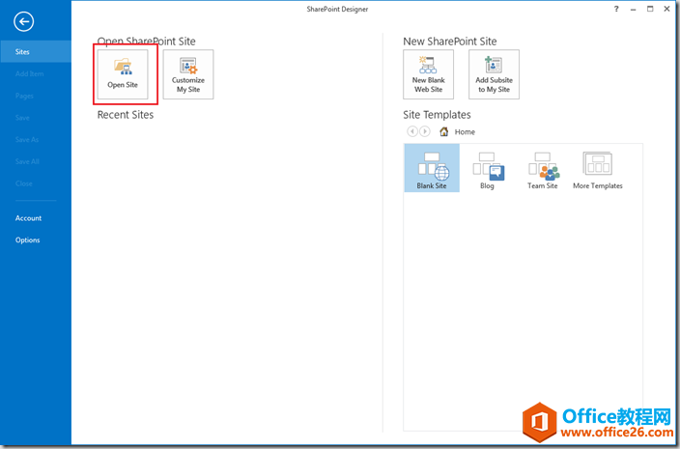The width and height of the screenshot is (680, 449).
Task: Select Add Subsite to My Site
Action: pos(494,74)
